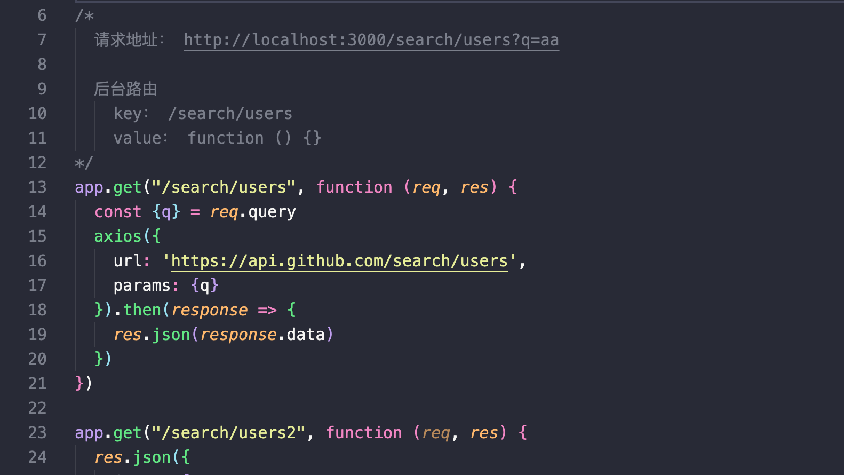This screenshot has width=844, height=475.
Task: Open the api.github.com search users link
Action: (339, 261)
